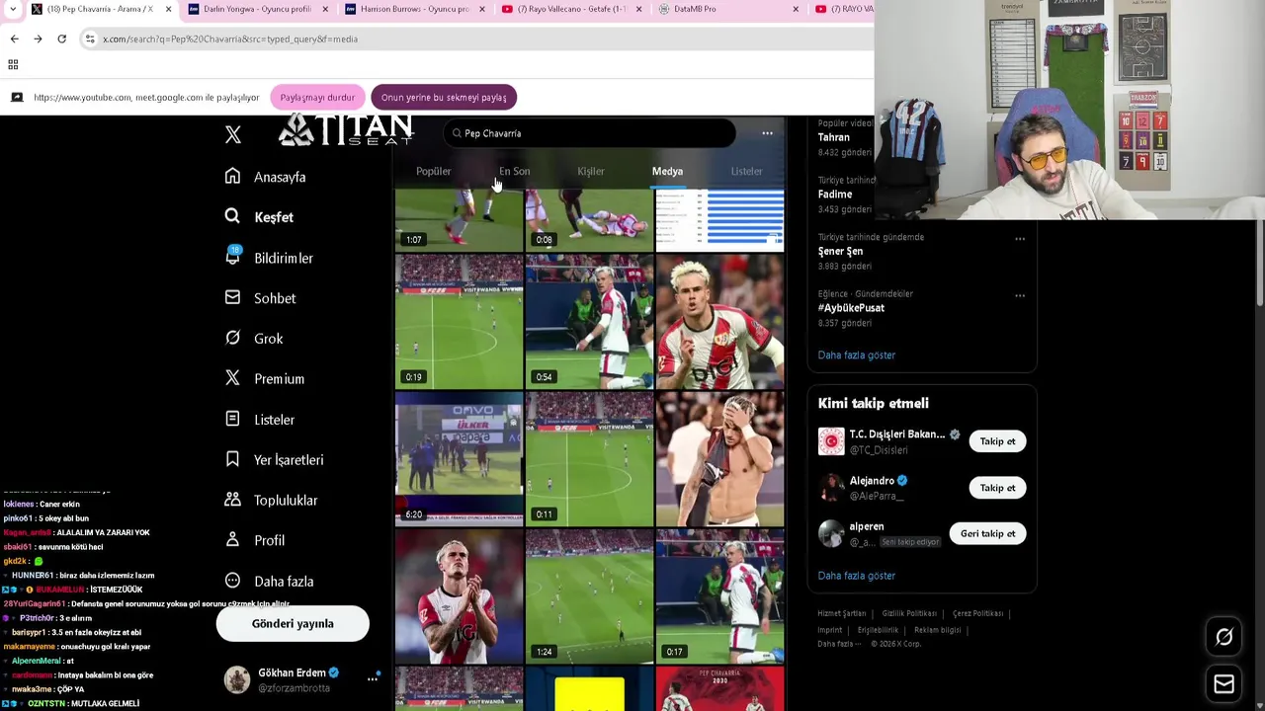Image resolution: width=1265 pixels, height=711 pixels.
Task: Open Yer İşaretleri bookmark icon
Action: coord(232,459)
